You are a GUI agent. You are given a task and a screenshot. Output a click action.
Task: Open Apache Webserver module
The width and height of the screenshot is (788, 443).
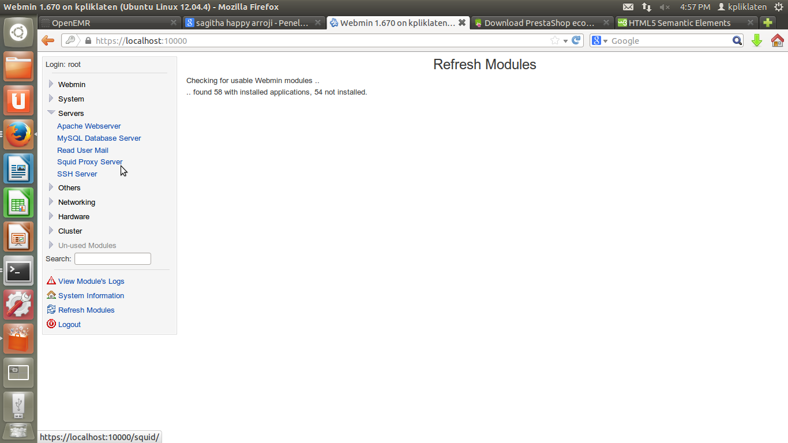[x=89, y=126]
